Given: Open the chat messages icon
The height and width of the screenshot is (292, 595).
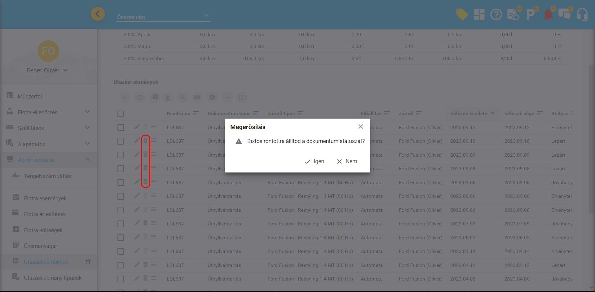Looking at the screenshot, I should pos(564,15).
